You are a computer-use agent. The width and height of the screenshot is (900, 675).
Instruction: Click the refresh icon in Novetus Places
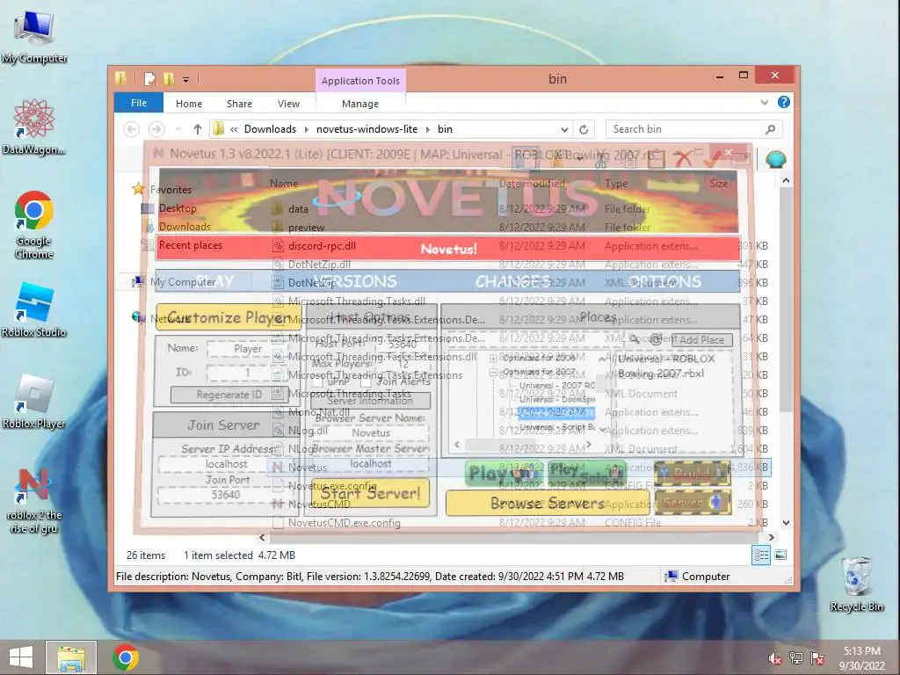click(656, 339)
